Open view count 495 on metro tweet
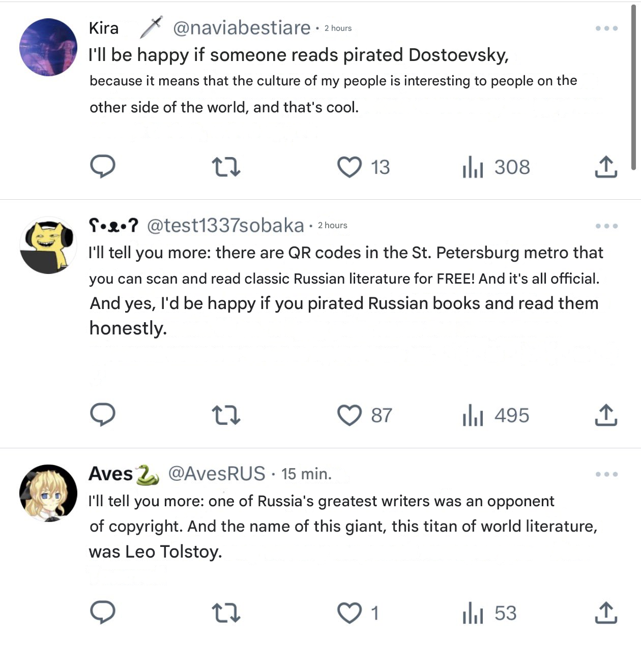The height and width of the screenshot is (645, 641). 473,415
